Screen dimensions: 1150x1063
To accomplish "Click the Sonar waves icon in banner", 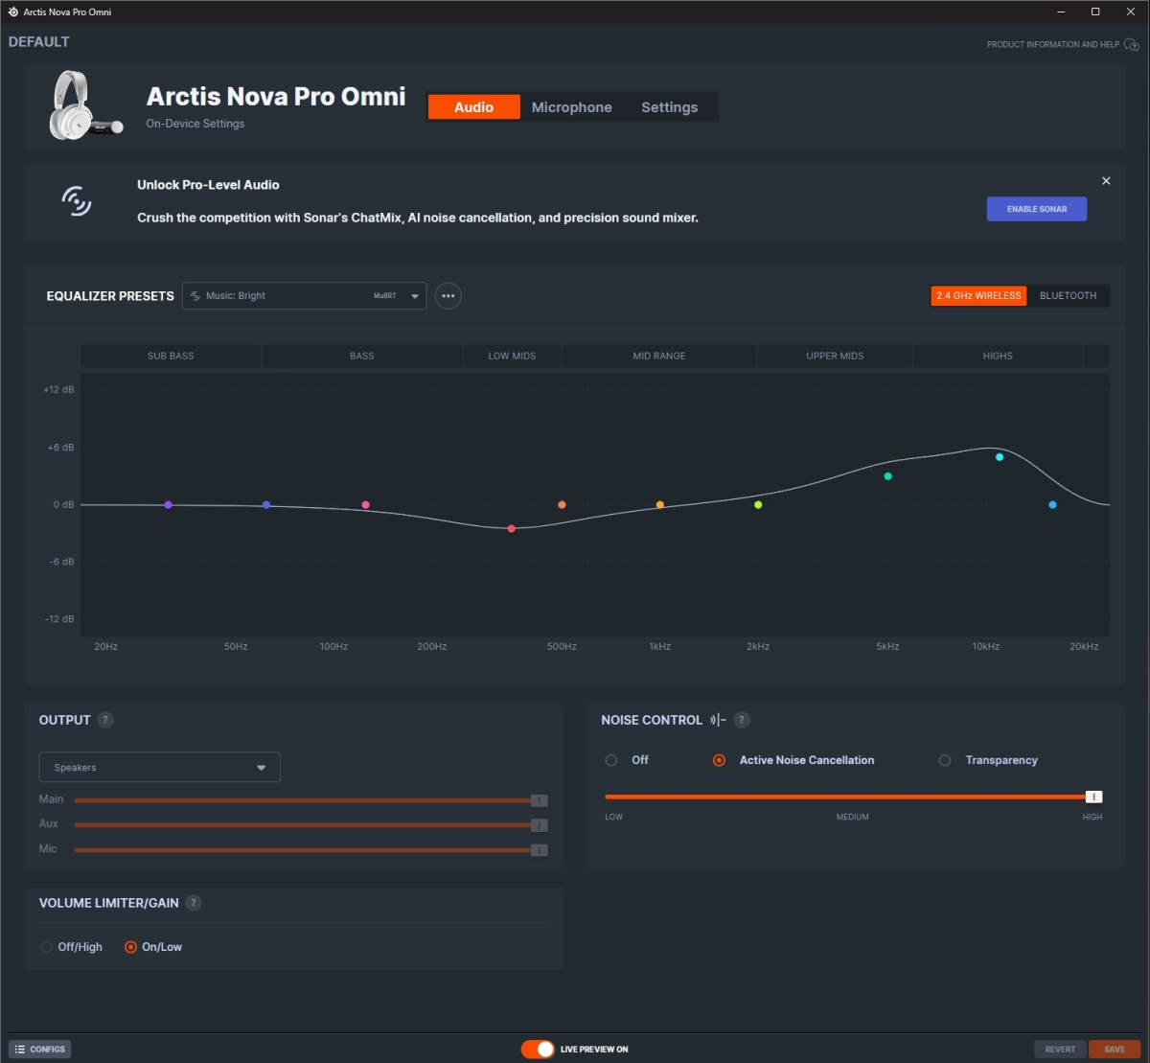I will tap(77, 200).
